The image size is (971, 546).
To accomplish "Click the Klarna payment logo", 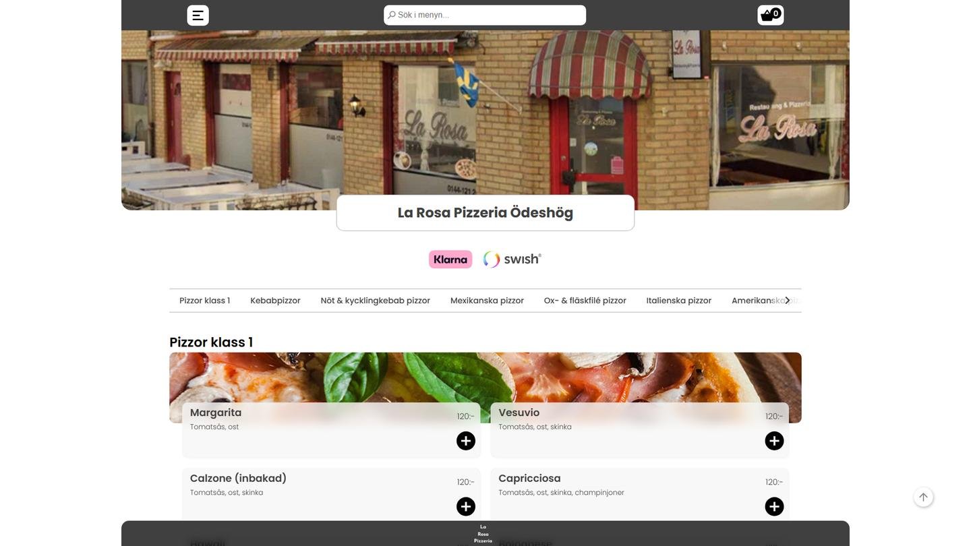I will tap(450, 260).
